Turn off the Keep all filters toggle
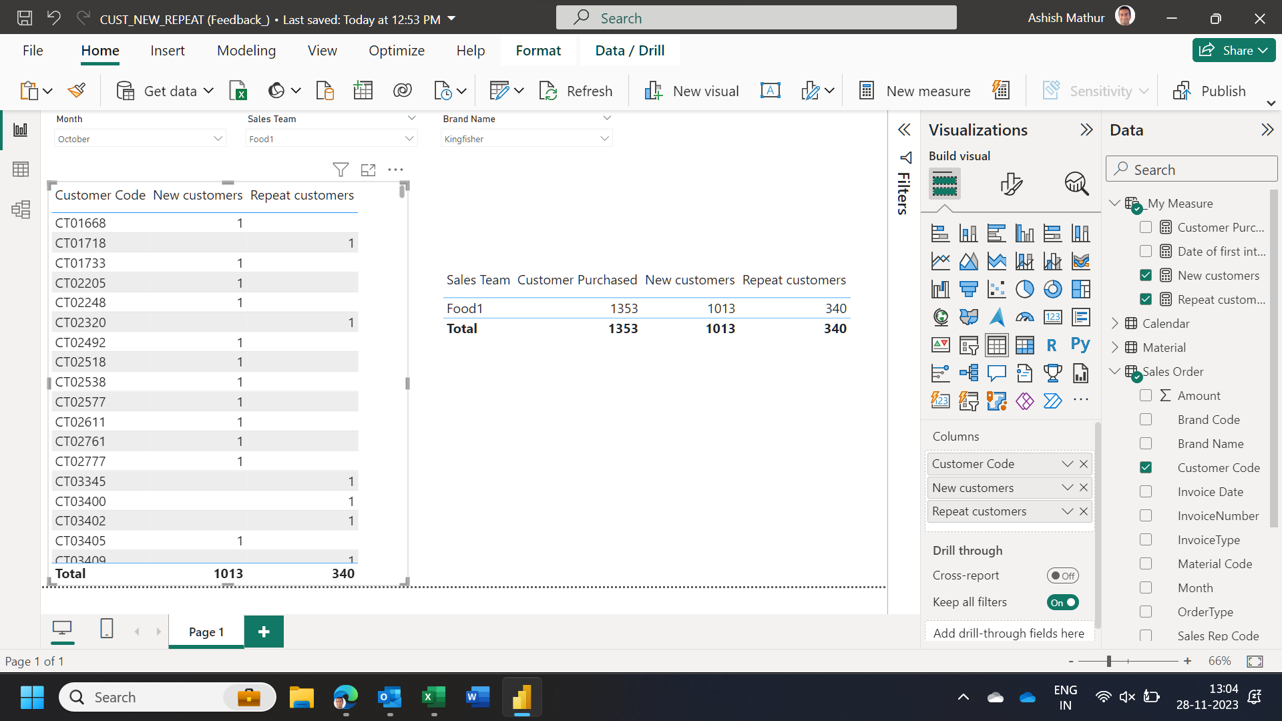This screenshot has width=1282, height=721. (1062, 602)
